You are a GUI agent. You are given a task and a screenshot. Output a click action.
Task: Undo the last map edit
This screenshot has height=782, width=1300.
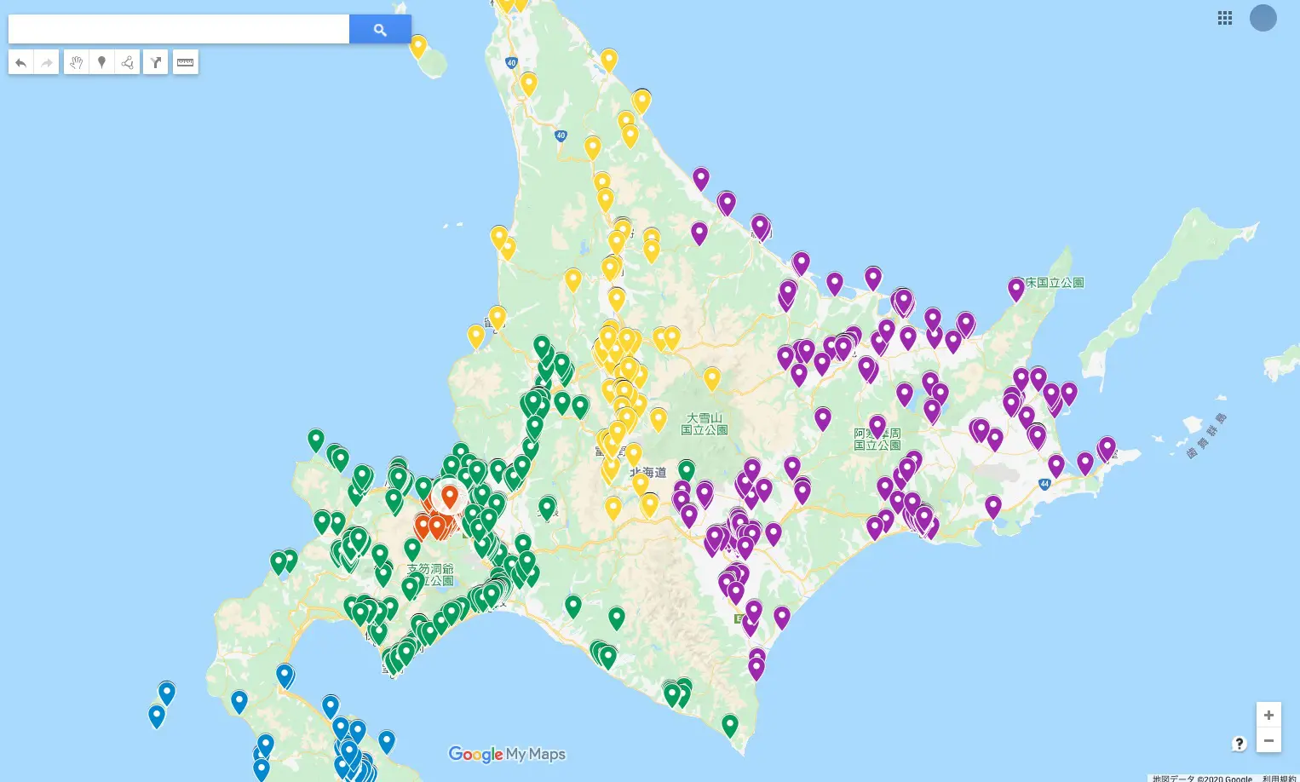click(x=21, y=62)
